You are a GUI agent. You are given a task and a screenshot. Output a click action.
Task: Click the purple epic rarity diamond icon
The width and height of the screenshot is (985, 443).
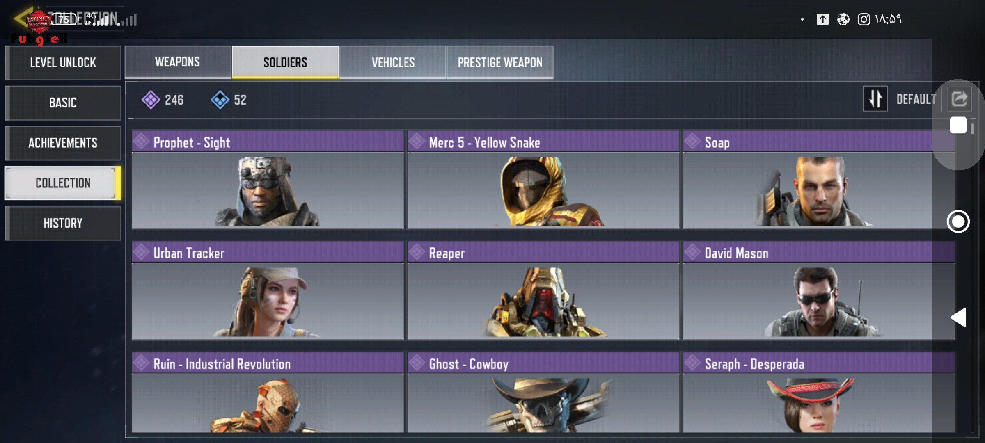pyautogui.click(x=151, y=100)
